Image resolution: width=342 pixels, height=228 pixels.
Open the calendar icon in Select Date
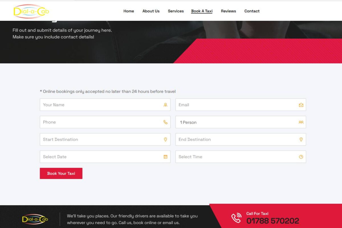(x=165, y=157)
